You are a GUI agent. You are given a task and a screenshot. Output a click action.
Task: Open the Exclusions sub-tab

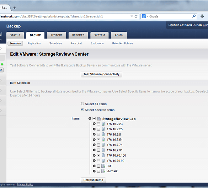97,44
